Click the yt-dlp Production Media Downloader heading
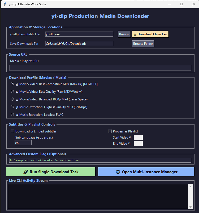 tap(100, 16)
